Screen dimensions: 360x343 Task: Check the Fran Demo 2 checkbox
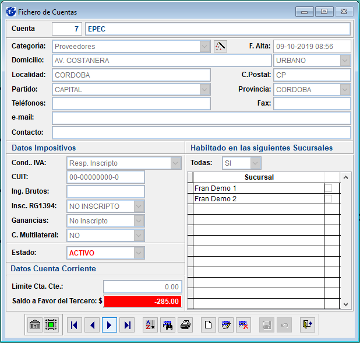329,199
